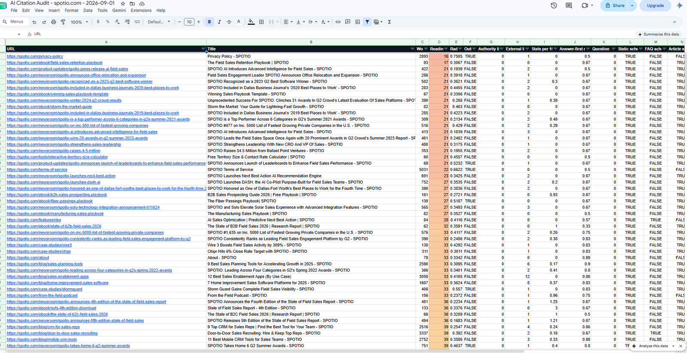The image size is (687, 353).
Task: Open the font Default dropdown
Action: pos(159,22)
